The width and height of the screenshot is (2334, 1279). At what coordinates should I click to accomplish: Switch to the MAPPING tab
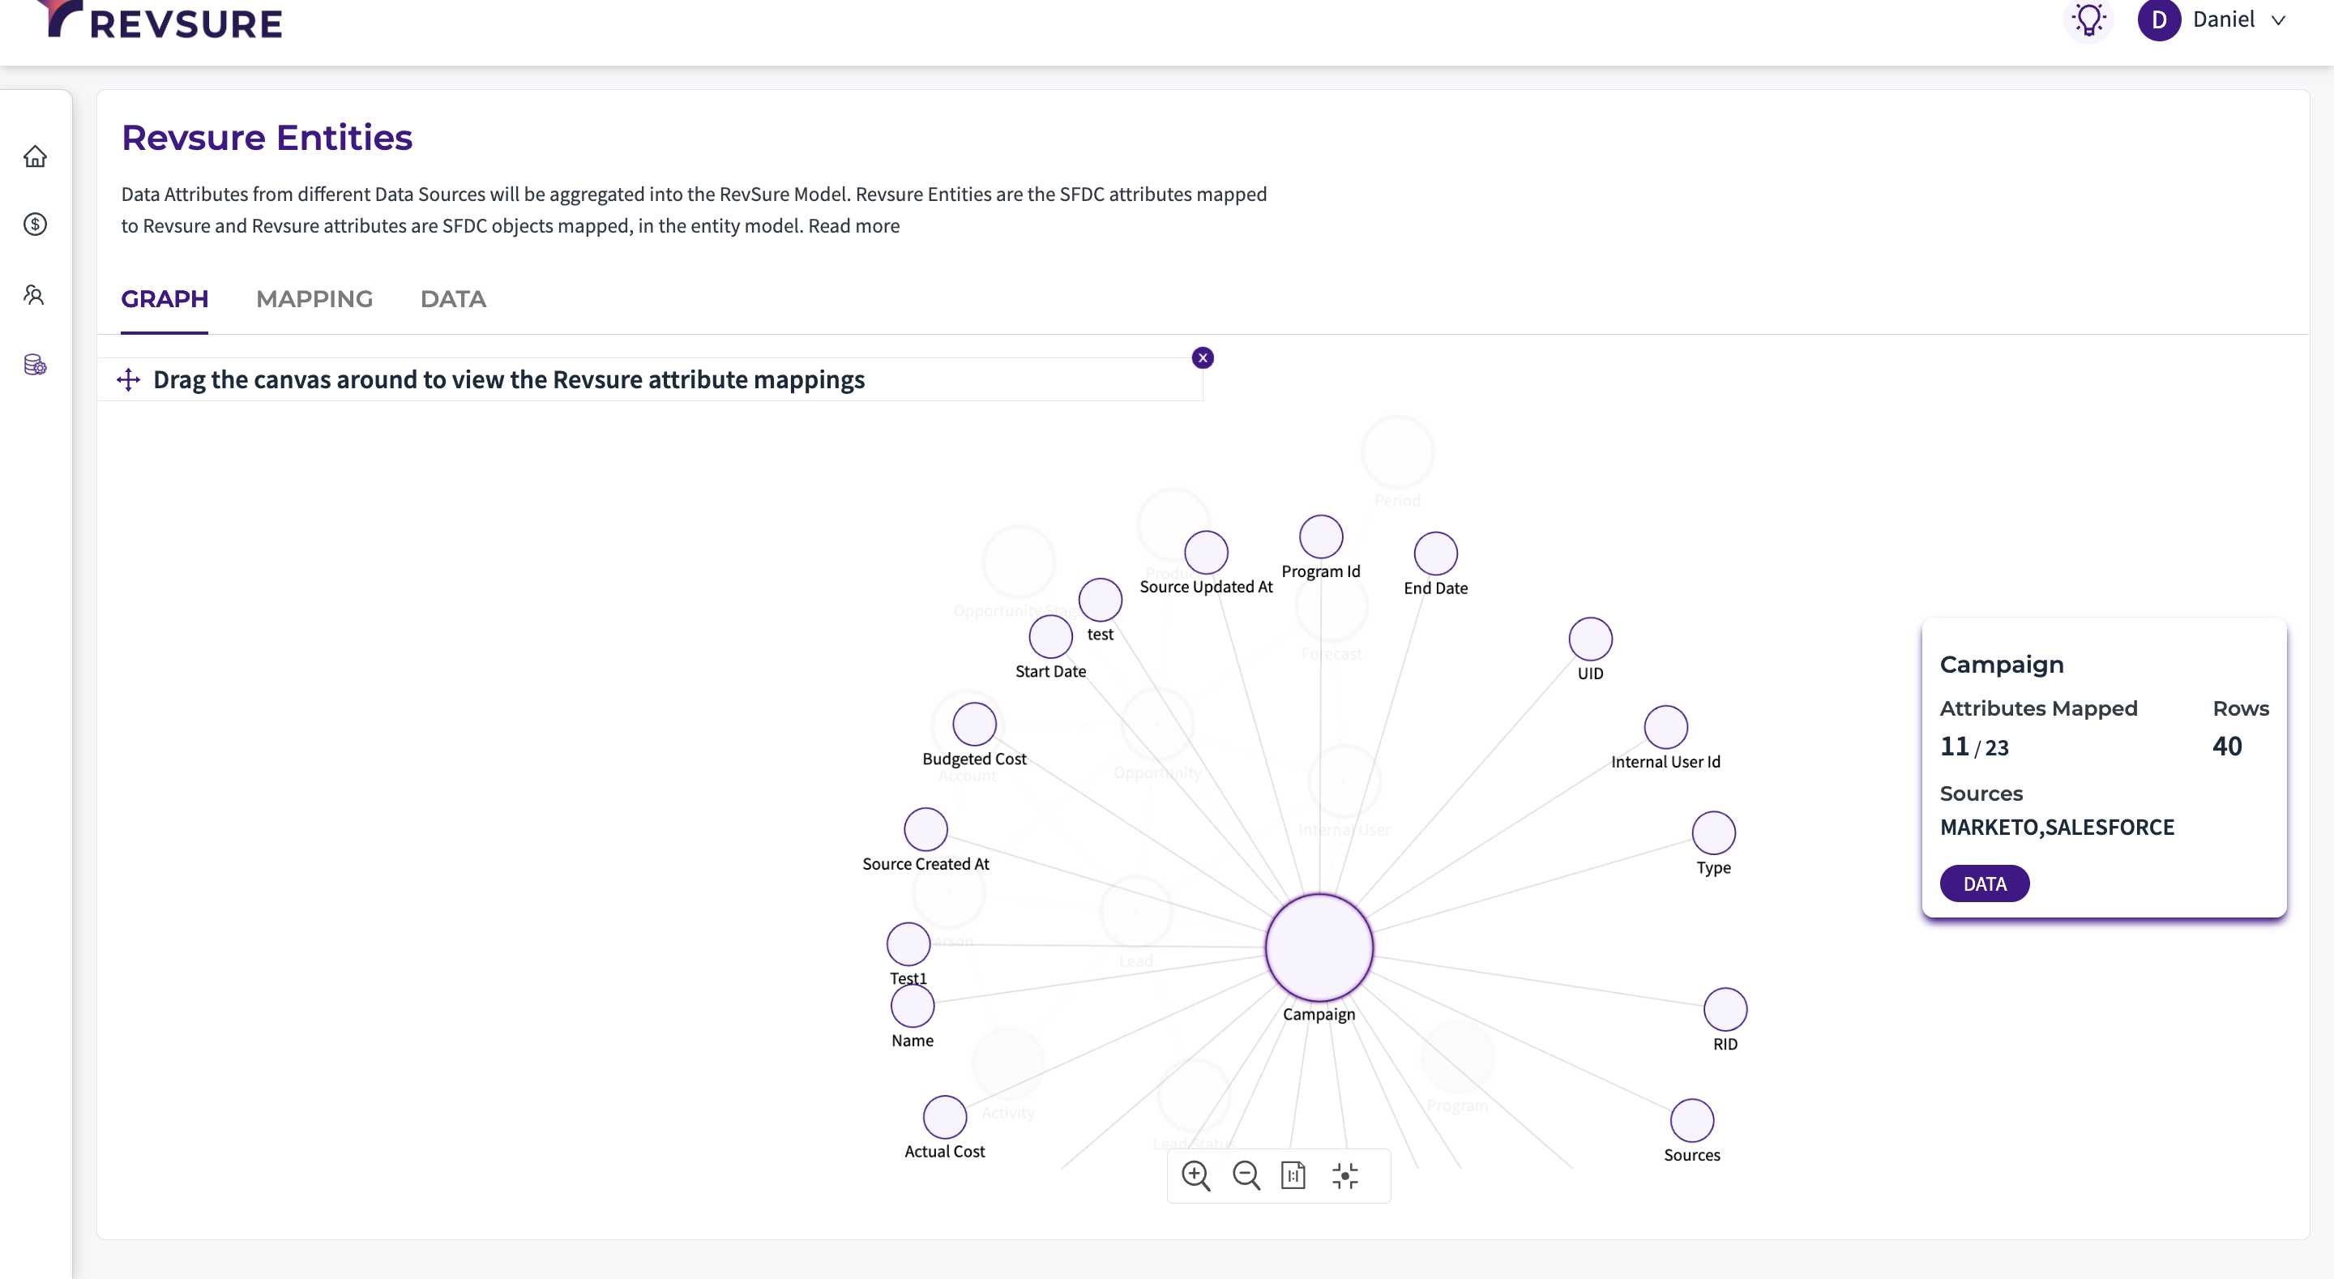[x=314, y=299]
